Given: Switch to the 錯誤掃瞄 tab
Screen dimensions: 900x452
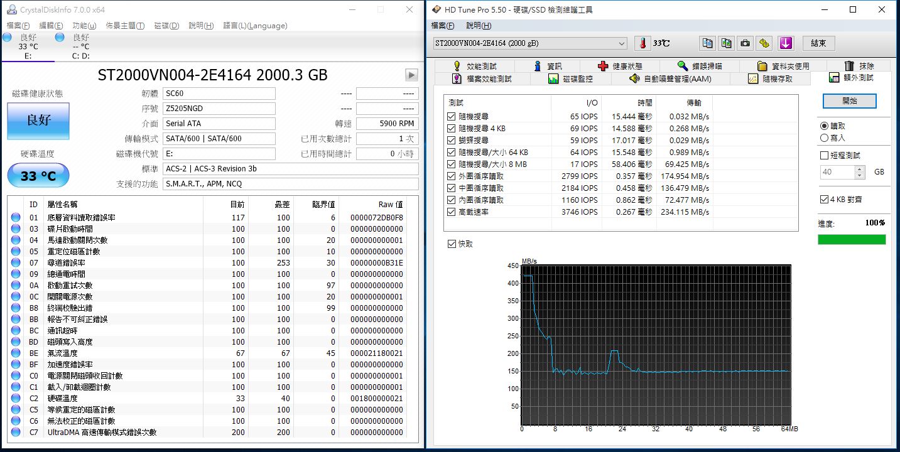Looking at the screenshot, I should (x=700, y=66).
